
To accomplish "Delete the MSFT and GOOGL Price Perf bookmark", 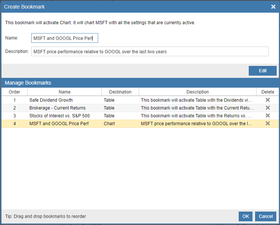I will tap(268, 123).
